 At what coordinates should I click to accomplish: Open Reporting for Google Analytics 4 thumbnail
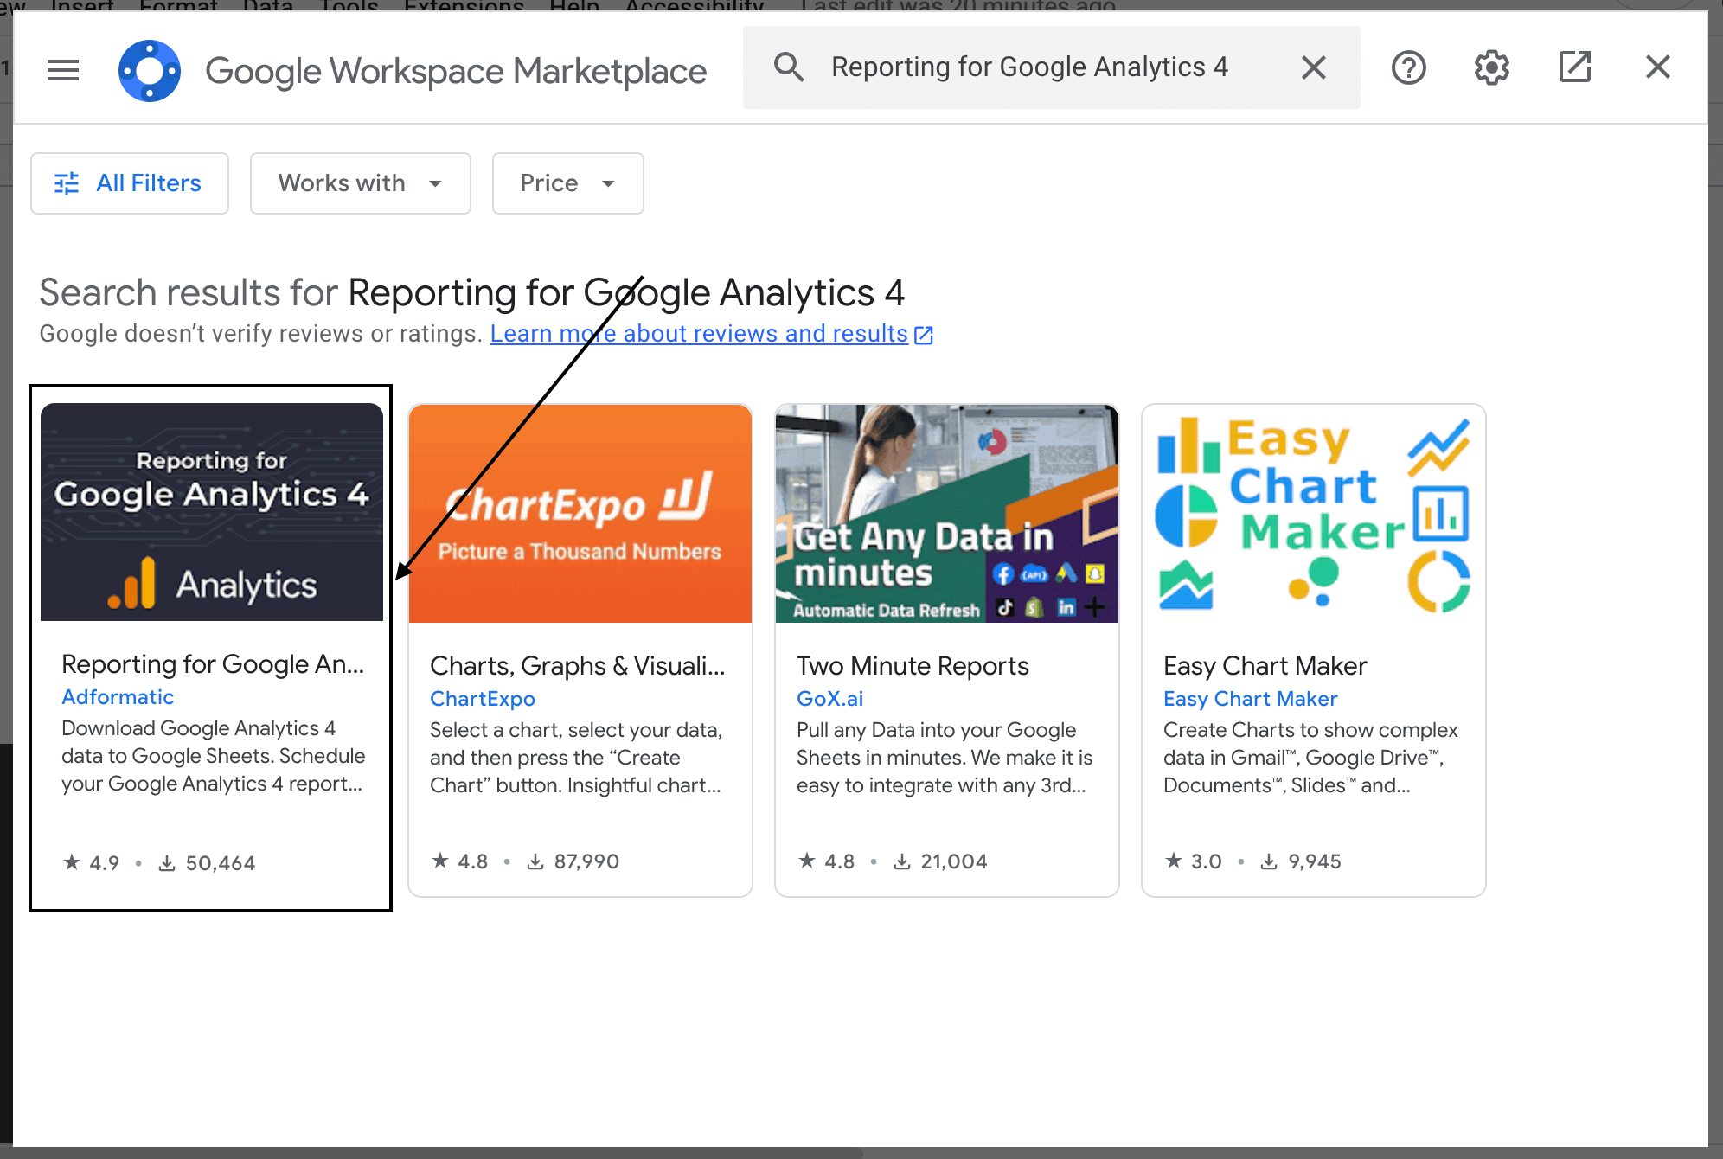(212, 512)
